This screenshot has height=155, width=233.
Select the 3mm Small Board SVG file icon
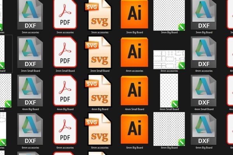click(98, 52)
